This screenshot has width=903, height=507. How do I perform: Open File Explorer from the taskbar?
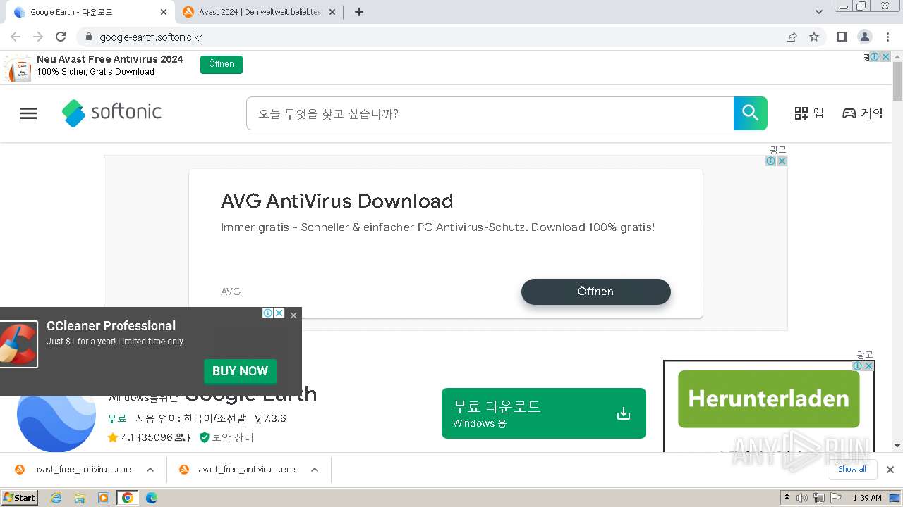tap(80, 498)
